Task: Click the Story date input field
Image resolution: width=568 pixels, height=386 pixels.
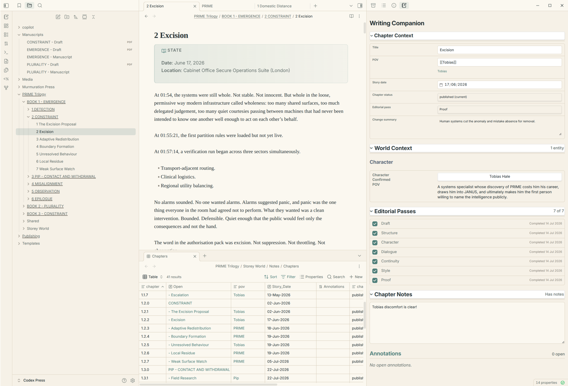Action: [x=499, y=85]
